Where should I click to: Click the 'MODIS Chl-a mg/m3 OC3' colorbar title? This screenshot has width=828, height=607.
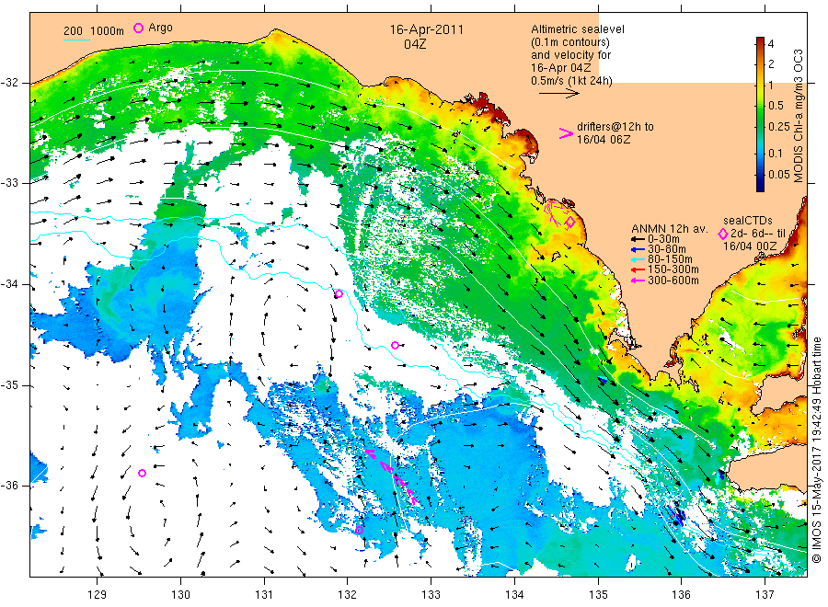798,116
